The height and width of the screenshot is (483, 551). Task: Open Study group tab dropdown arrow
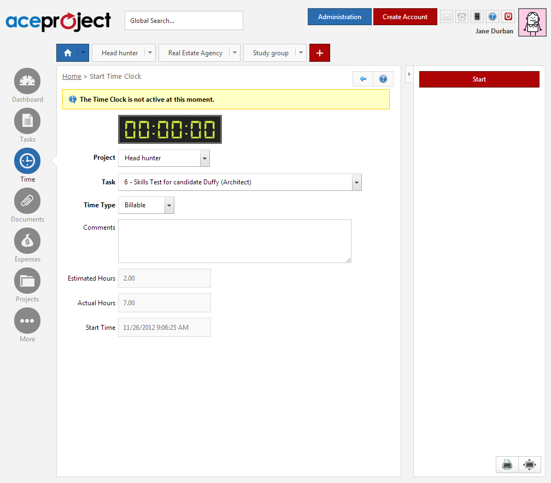[301, 53]
